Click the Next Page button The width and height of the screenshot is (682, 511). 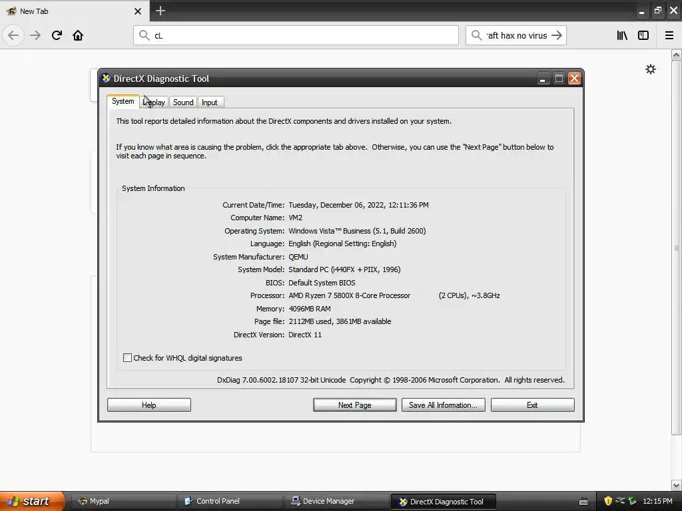point(354,405)
